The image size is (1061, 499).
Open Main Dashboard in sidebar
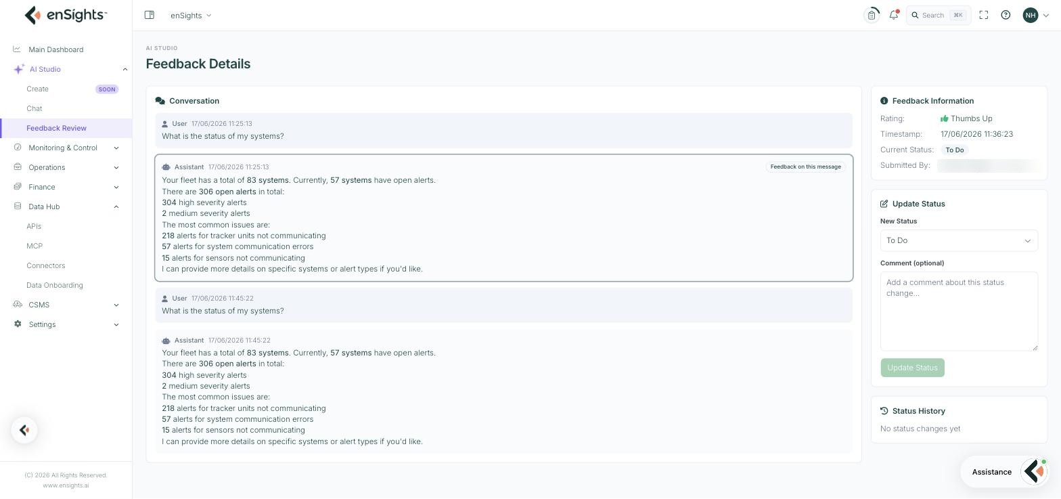coord(56,49)
